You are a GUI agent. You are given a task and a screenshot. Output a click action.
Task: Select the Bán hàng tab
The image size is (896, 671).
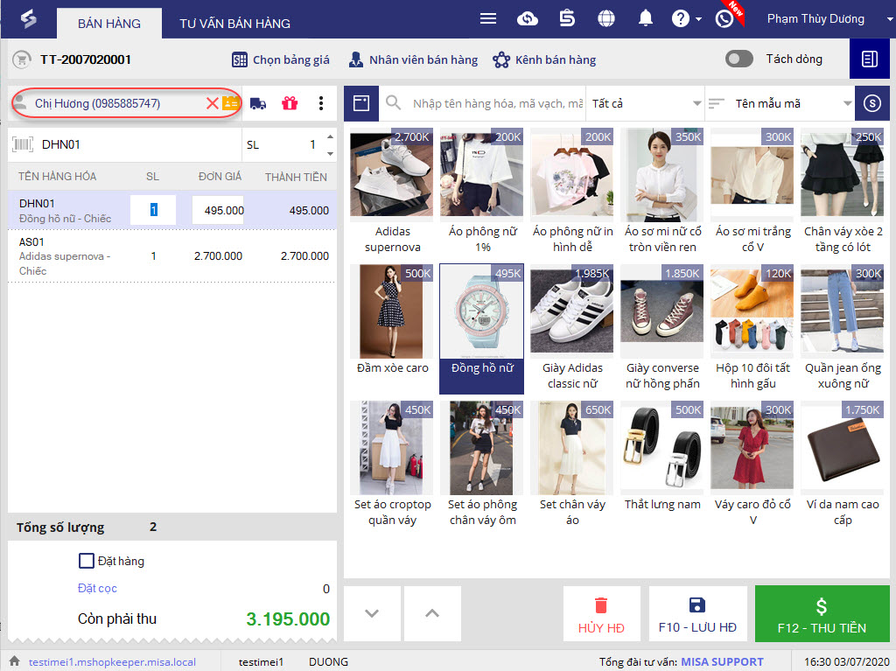109,24
